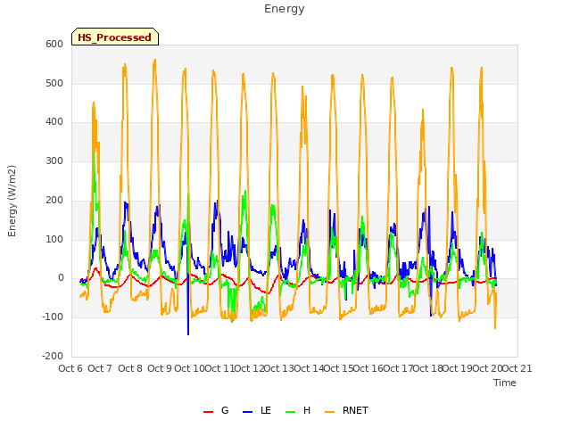Image resolution: width=571 pixels, height=428 pixels.
Task: Click the 300 y-axis tick label
Action: (54, 160)
